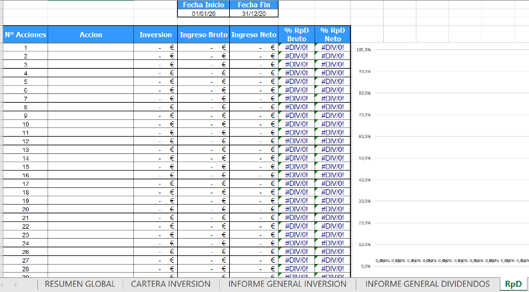
Task: Select the active RpD sheet tab
Action: coord(513,284)
